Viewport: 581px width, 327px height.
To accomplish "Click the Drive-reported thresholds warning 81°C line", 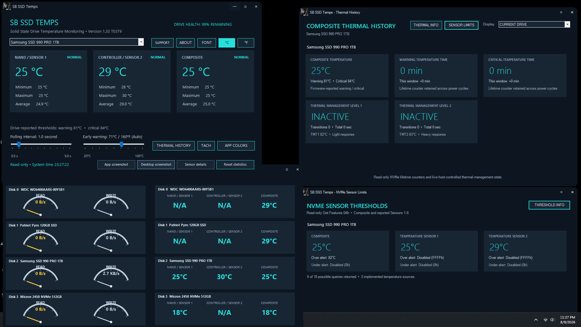I will click(59, 128).
